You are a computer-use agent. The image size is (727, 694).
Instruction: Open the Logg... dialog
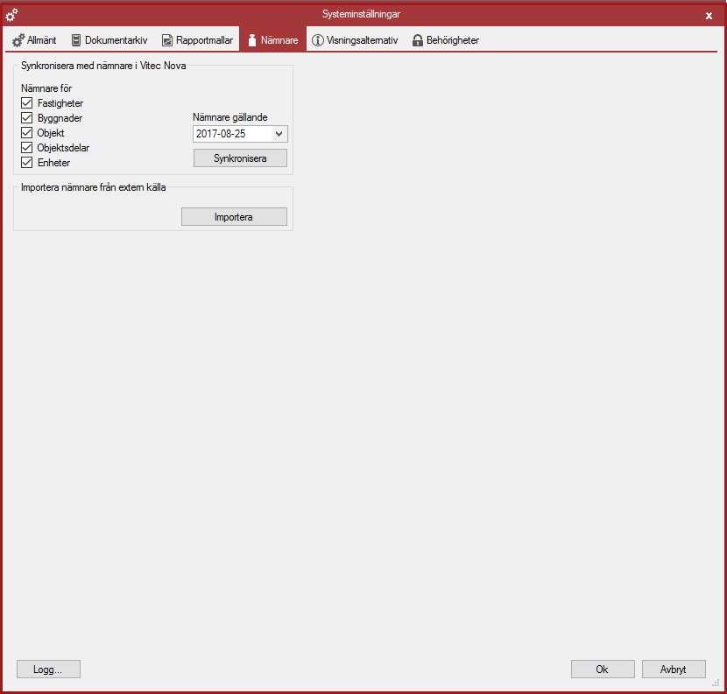(x=49, y=669)
